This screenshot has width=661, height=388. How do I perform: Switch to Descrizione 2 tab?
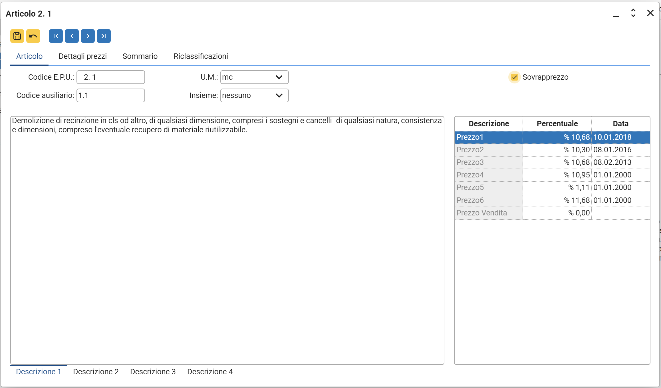point(96,372)
